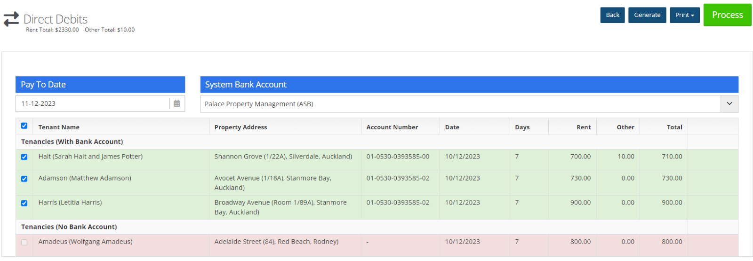The image size is (753, 261).
Task: Select tenant Harris (Letitia Harris)
Action: (70, 203)
